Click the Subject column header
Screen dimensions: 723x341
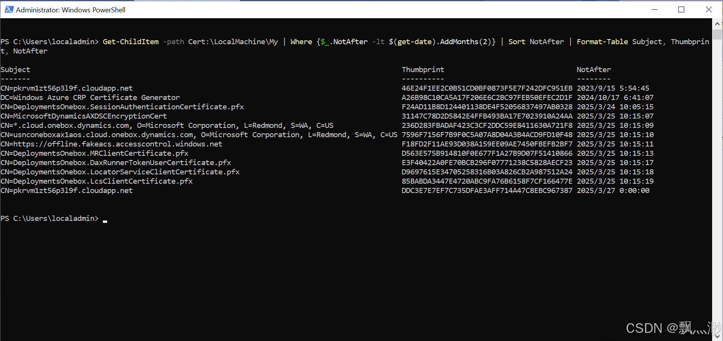15,70
